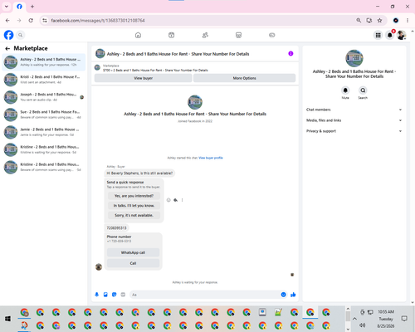Open the Ashley conversation in the list
The width and height of the screenshot is (415, 332).
pyautogui.click(x=44, y=62)
